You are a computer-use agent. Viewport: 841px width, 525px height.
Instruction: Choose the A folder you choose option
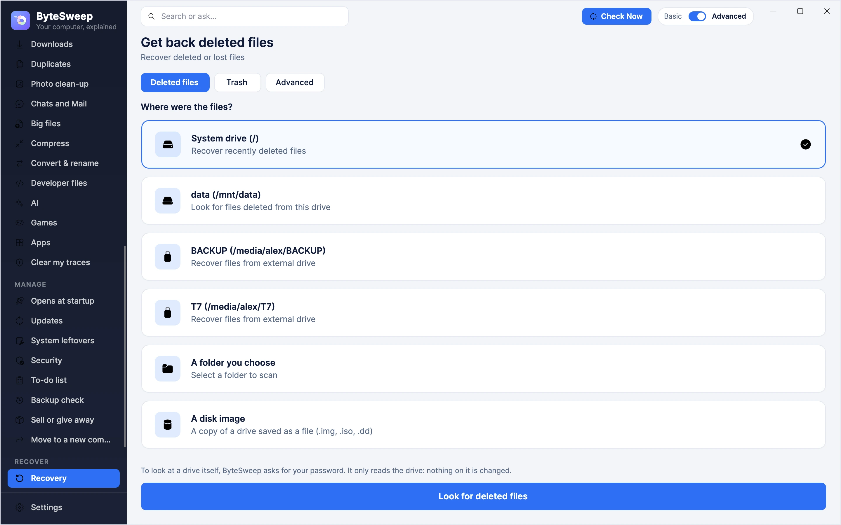point(483,369)
